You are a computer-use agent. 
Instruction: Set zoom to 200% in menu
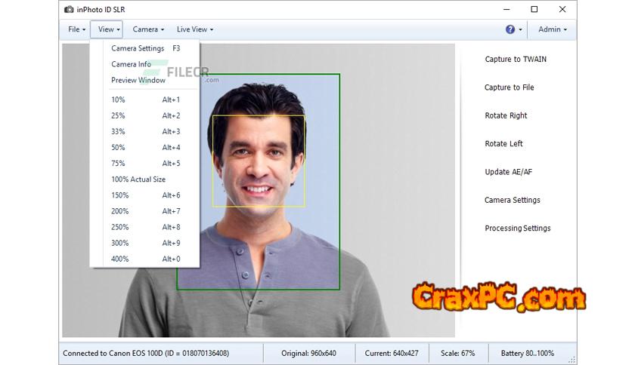[x=120, y=211]
